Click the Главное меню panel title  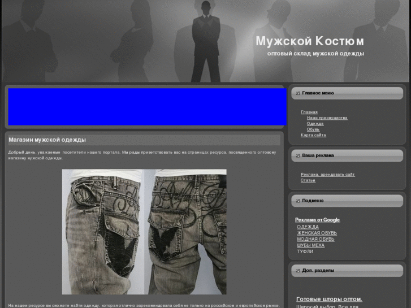pyautogui.click(x=318, y=93)
